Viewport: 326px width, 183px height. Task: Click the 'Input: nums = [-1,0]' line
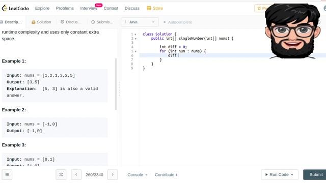[32, 124]
